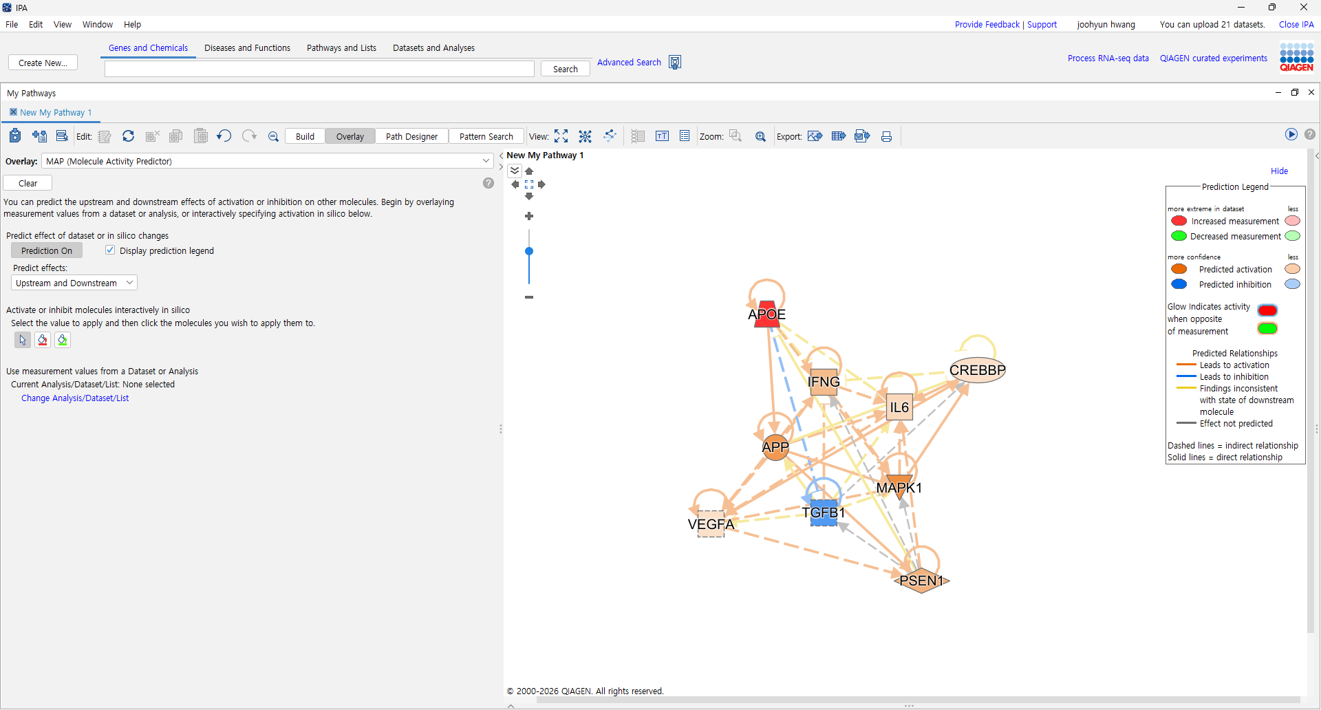Click the TGFB1 node in the pathway
This screenshot has width=1321, height=710.
tap(824, 513)
